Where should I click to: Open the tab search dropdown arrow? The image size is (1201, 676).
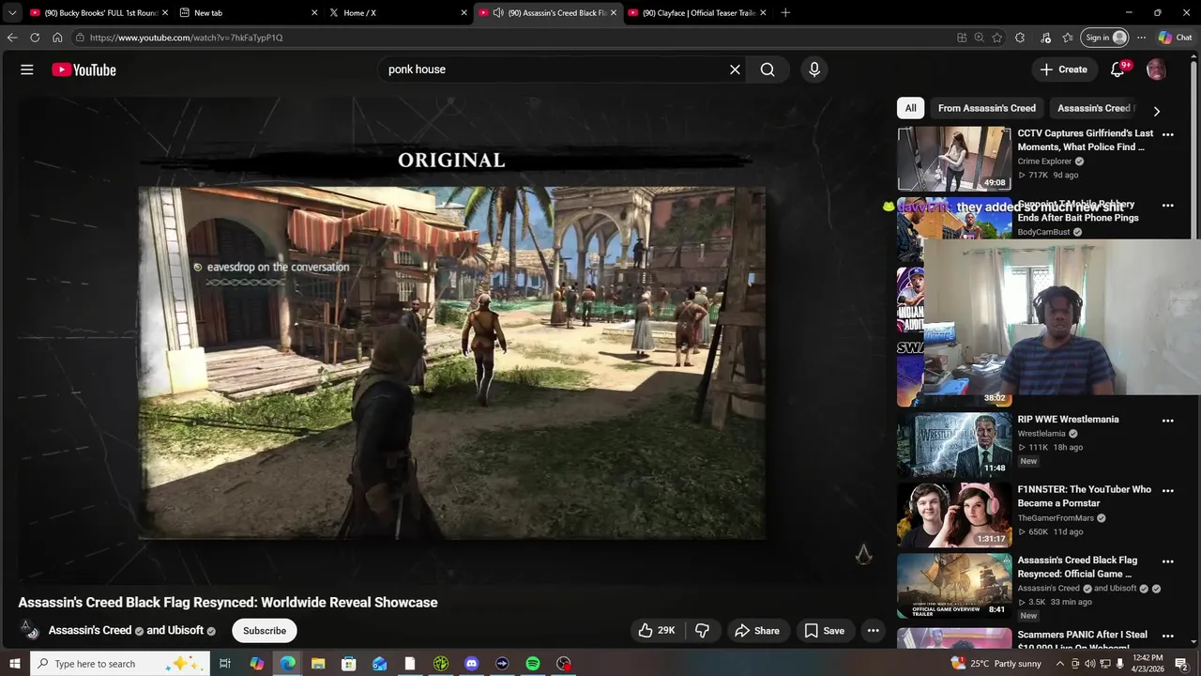(12, 13)
